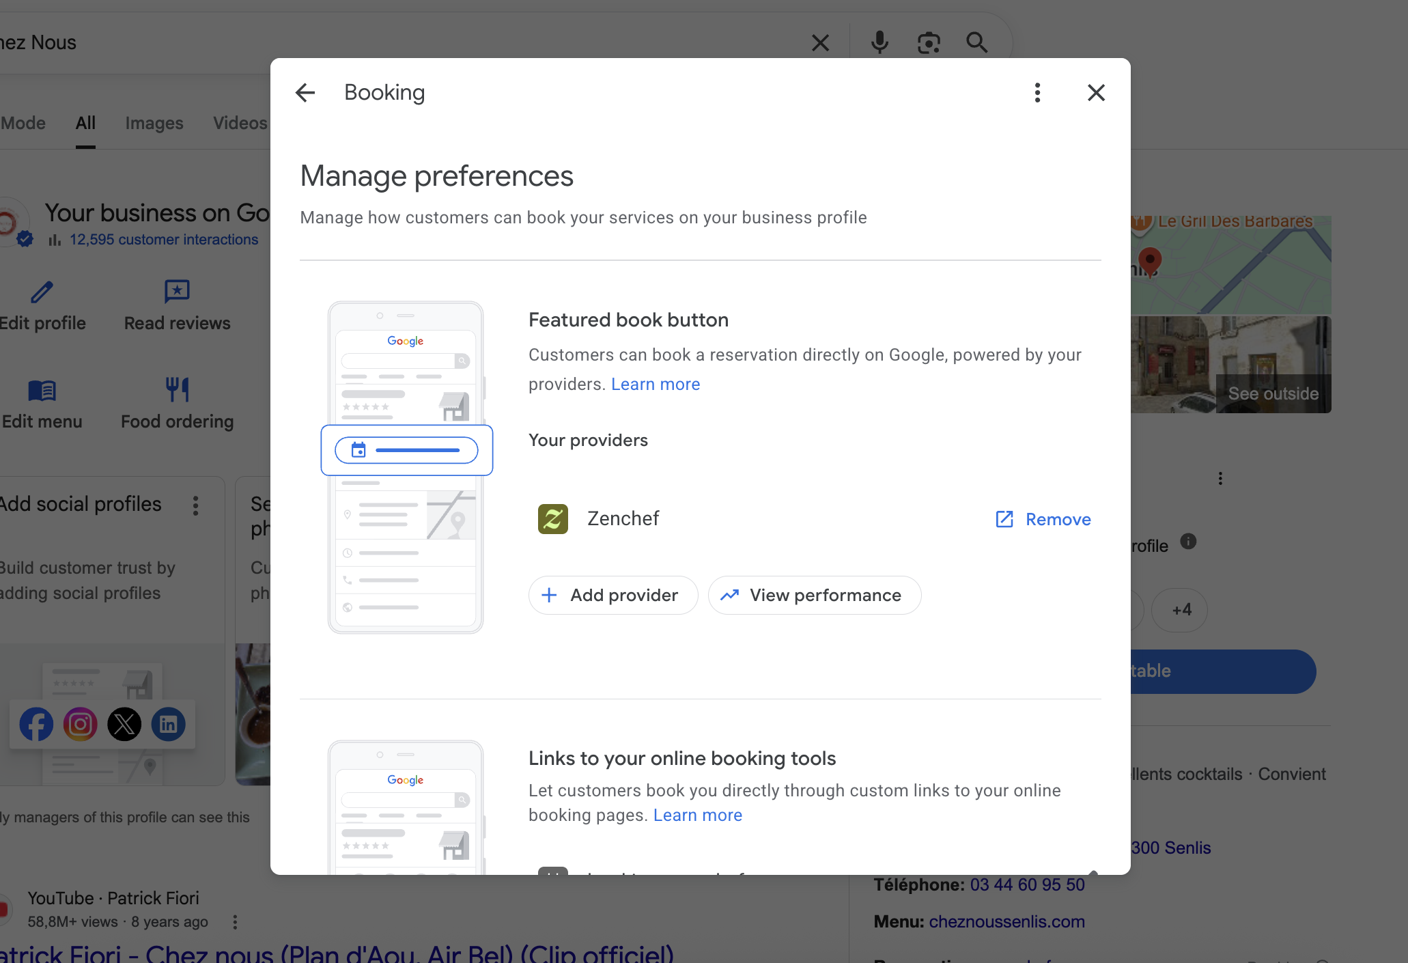Submit search with the magnifier icon
The height and width of the screenshot is (963, 1408).
click(x=977, y=42)
